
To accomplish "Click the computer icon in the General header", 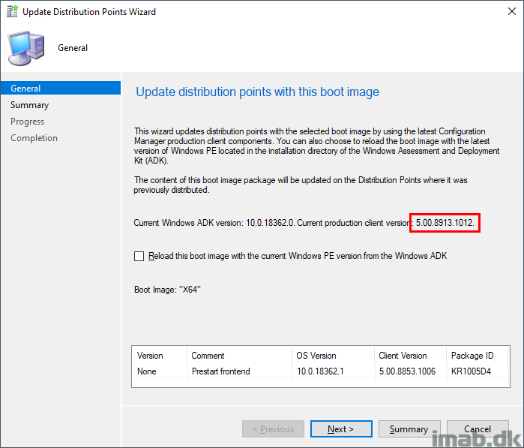I will point(26,48).
